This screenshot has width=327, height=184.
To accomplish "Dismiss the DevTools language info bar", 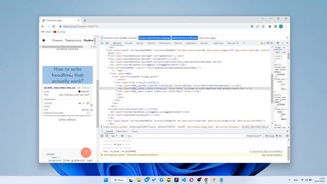I will (x=287, y=38).
